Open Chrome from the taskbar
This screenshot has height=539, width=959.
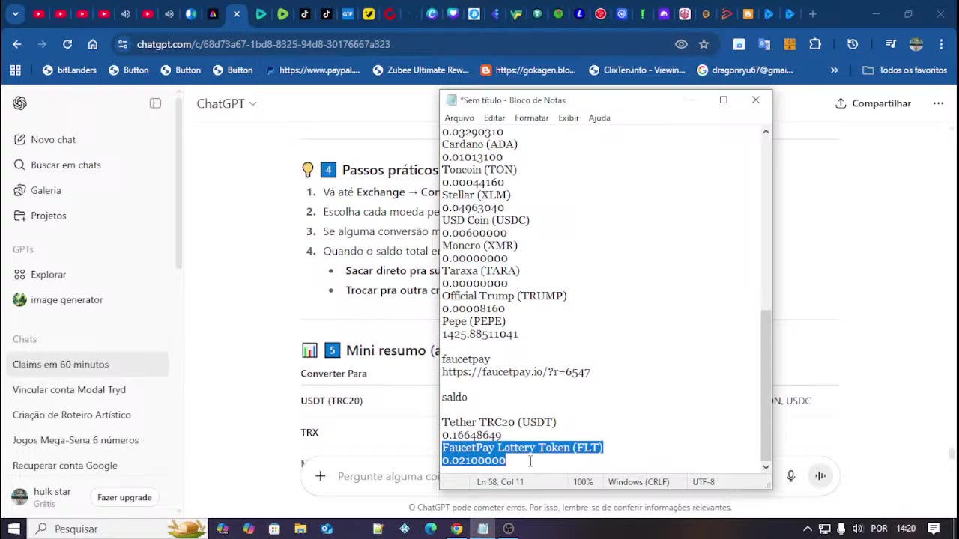point(456,529)
